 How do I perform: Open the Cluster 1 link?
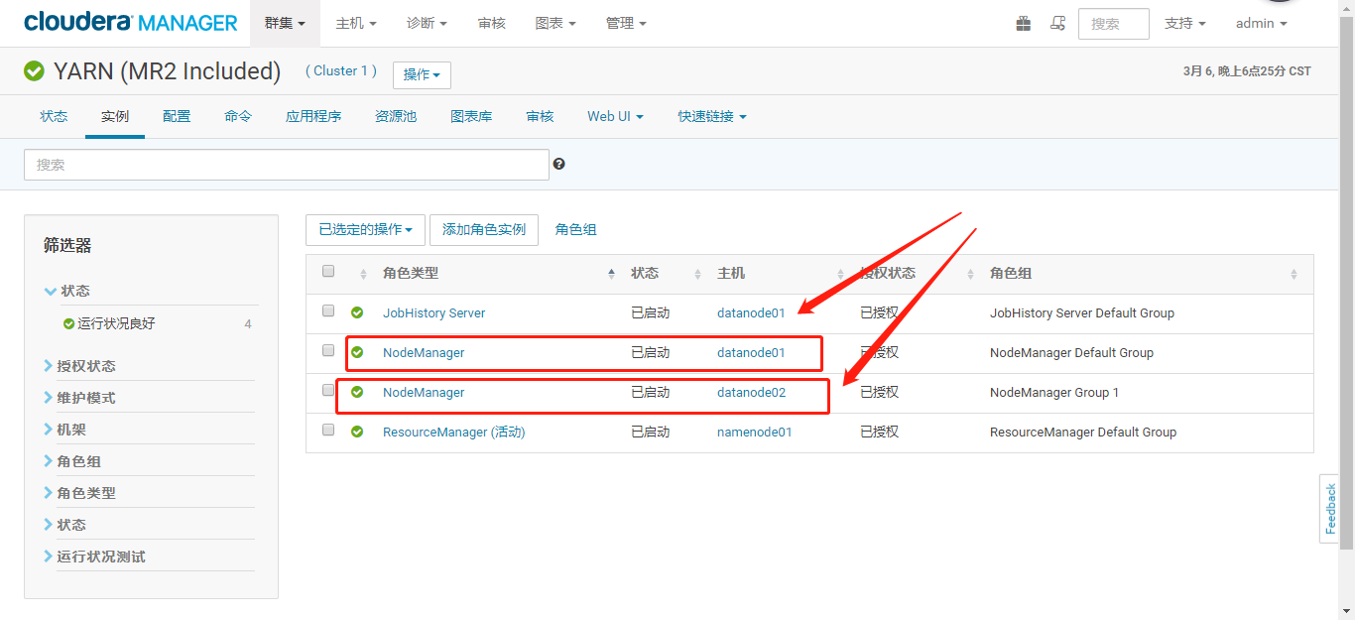[341, 70]
